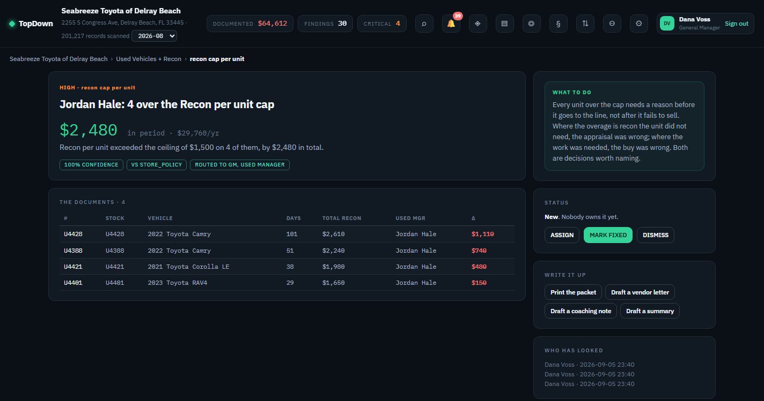Click the $480 overage value
Viewport: 764px width, 401px height.
point(479,267)
